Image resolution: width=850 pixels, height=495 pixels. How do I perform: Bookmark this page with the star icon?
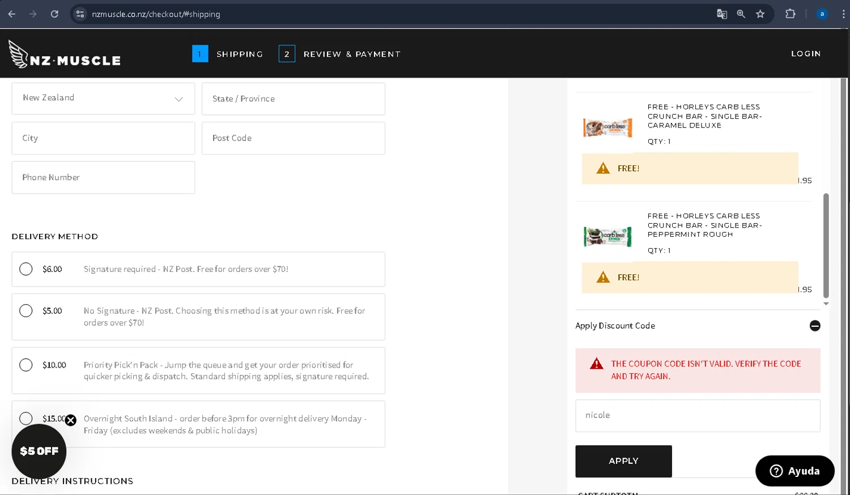point(760,14)
